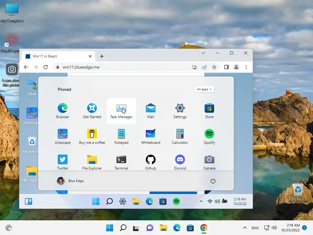Open search in the inner web taskbar
This screenshot has width=313, height=235.
pyautogui.click(x=109, y=201)
